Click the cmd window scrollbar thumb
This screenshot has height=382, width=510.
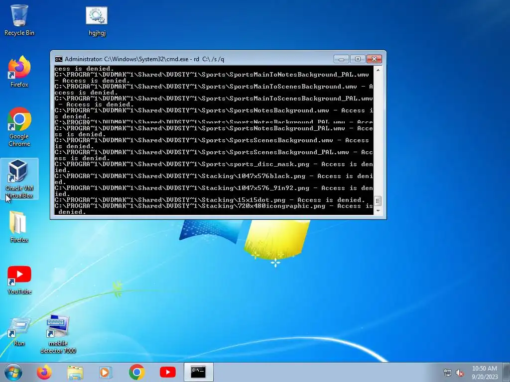coord(378,201)
